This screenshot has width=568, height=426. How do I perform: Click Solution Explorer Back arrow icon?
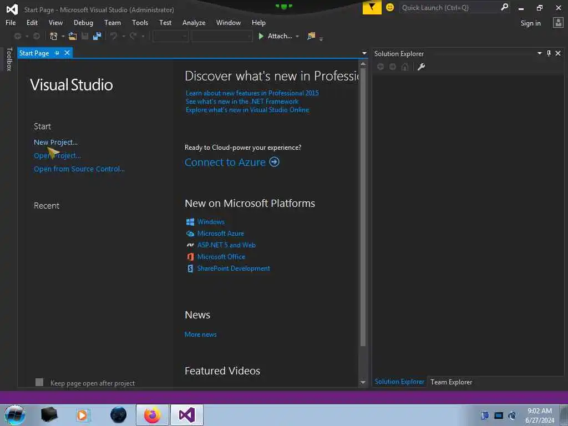381,67
